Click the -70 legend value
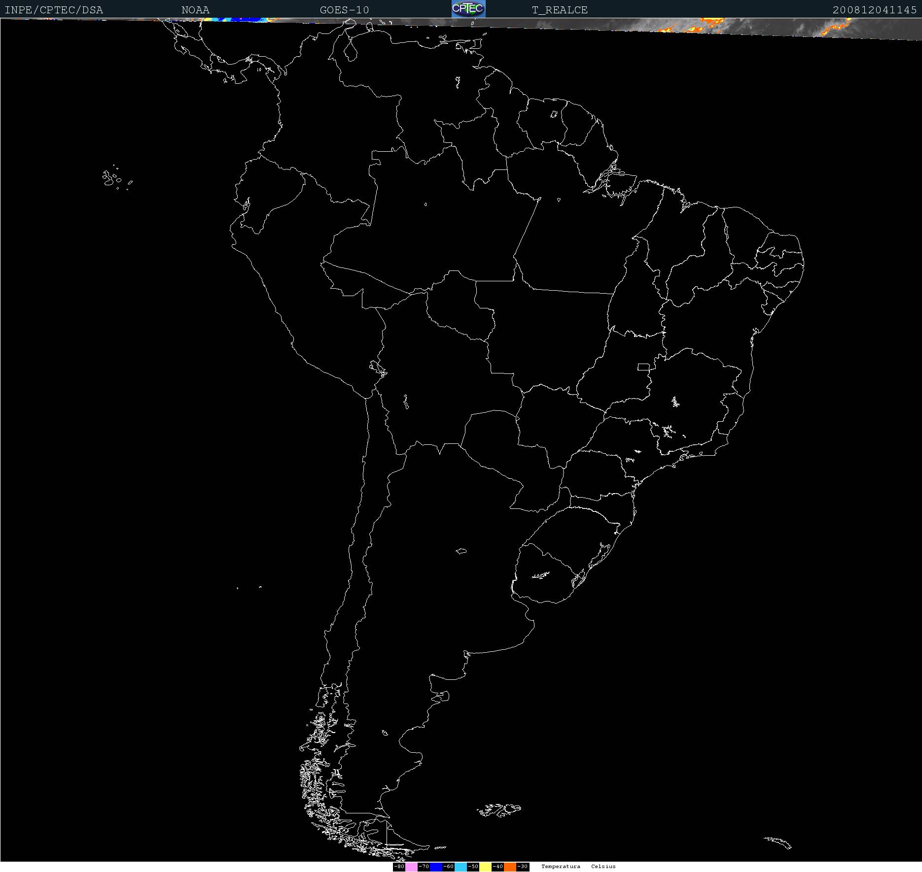The height and width of the screenshot is (872, 922). coord(424,867)
